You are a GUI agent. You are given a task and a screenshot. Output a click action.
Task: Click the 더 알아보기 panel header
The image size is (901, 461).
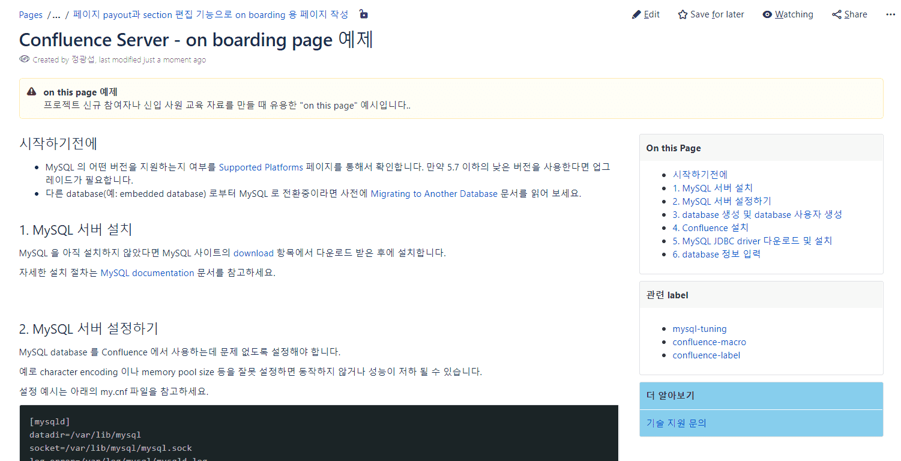(761, 396)
